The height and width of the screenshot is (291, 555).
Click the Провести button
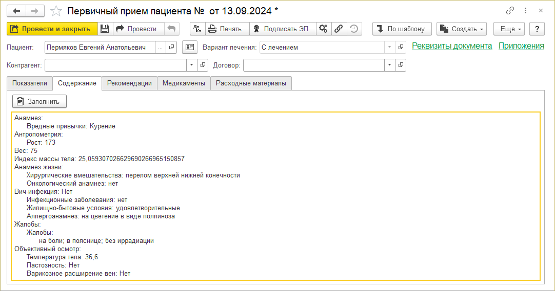[138, 29]
